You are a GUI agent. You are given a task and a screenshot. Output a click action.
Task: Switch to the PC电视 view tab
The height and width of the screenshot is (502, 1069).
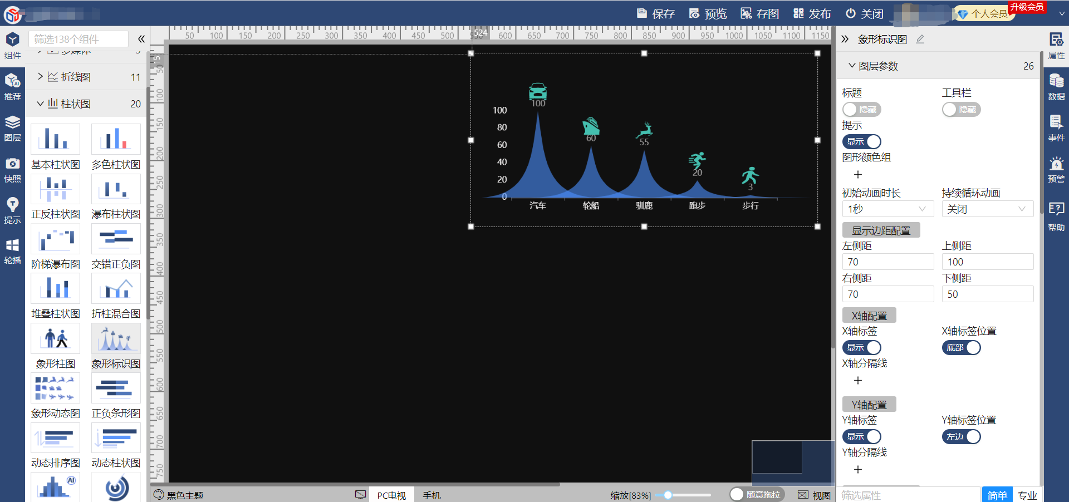pyautogui.click(x=391, y=495)
